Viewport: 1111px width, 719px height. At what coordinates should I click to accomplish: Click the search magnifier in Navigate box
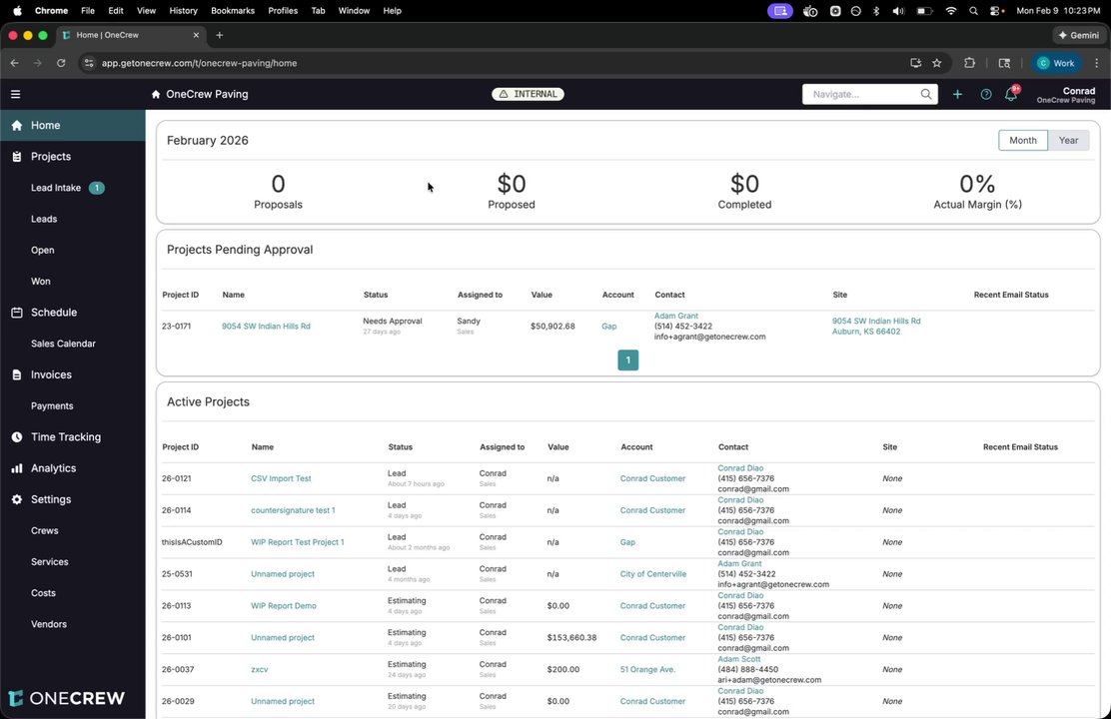(x=926, y=94)
